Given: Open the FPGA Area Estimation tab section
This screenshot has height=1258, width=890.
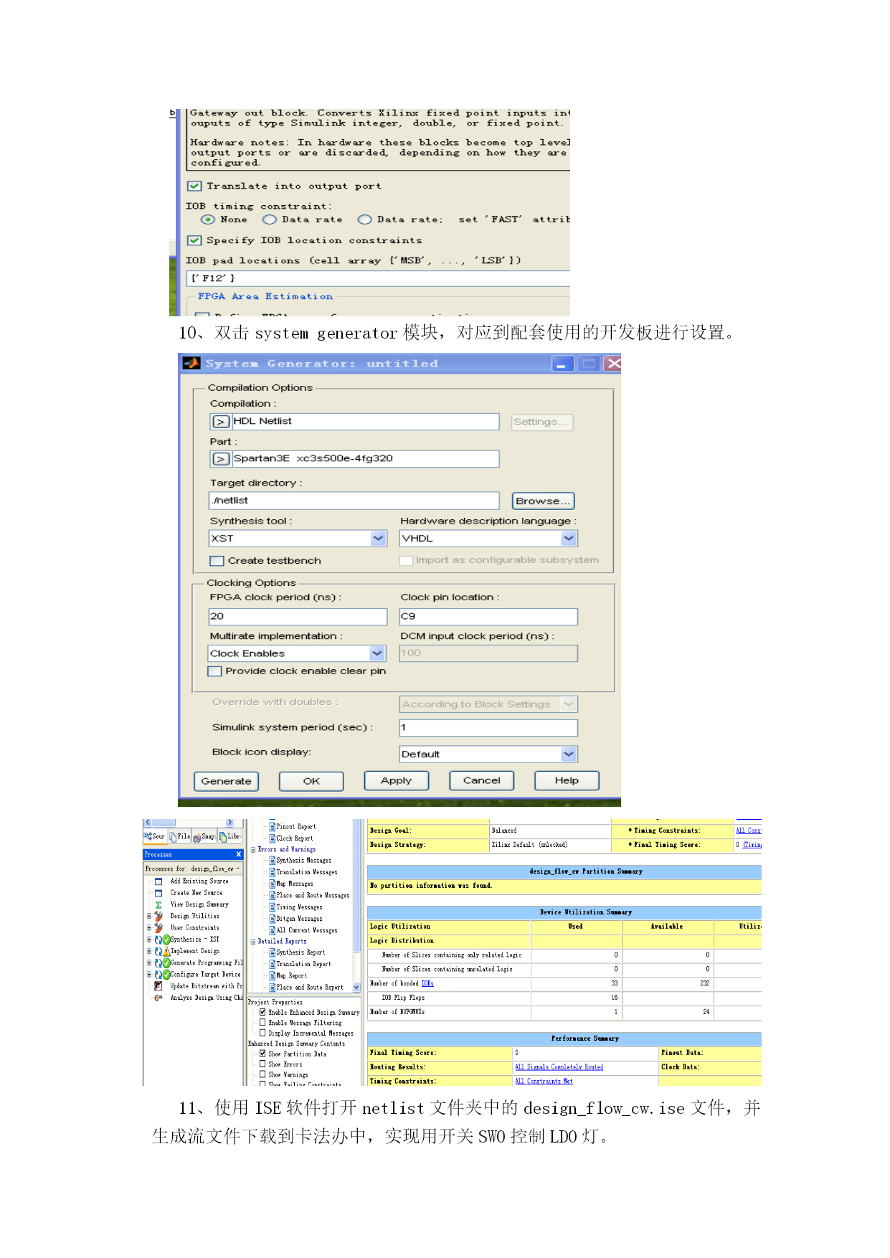Looking at the screenshot, I should [265, 296].
